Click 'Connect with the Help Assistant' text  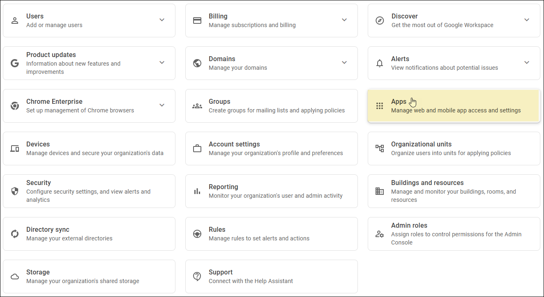click(251, 281)
